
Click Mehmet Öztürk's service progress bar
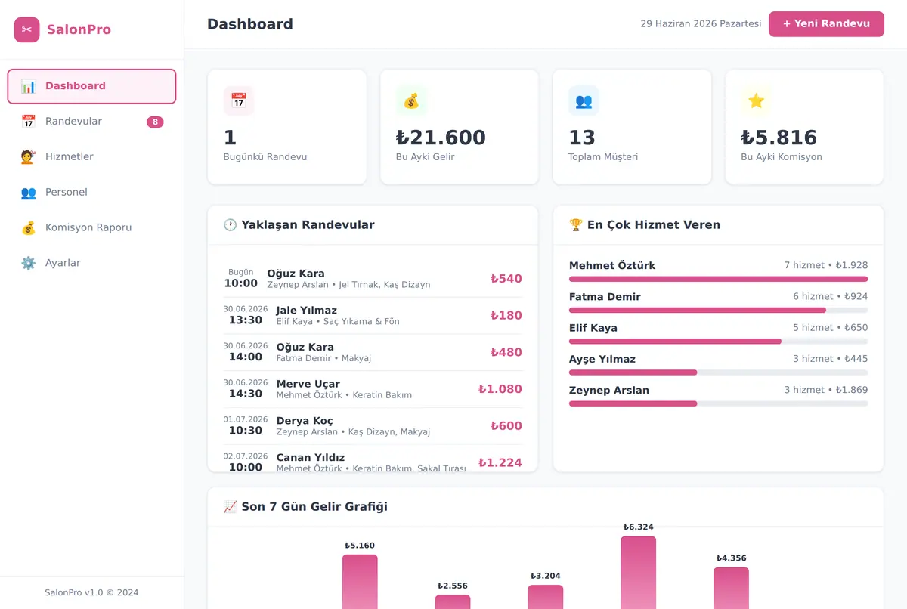click(x=718, y=279)
